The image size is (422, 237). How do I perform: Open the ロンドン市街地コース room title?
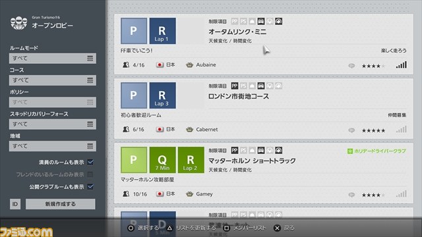(239, 96)
